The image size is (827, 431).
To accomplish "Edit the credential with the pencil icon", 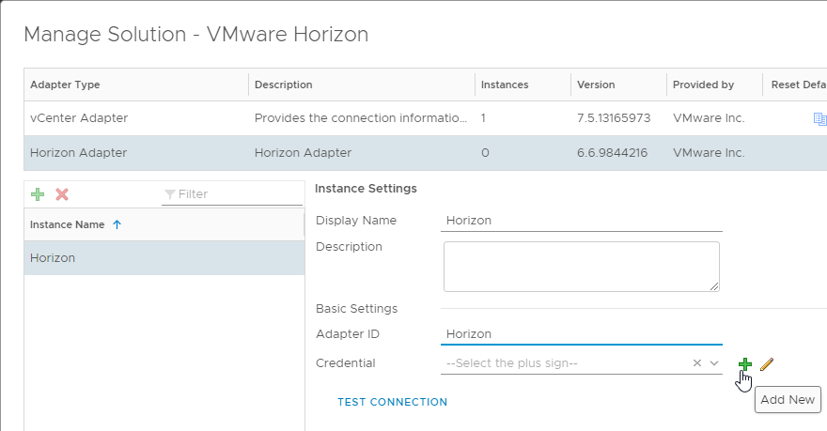I will click(x=767, y=363).
